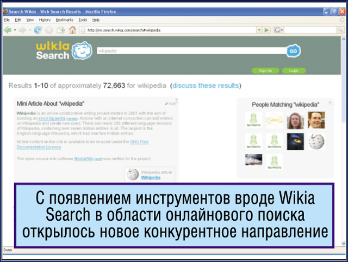
Task: Click inside the Wikia search query field
Action: coord(191,50)
